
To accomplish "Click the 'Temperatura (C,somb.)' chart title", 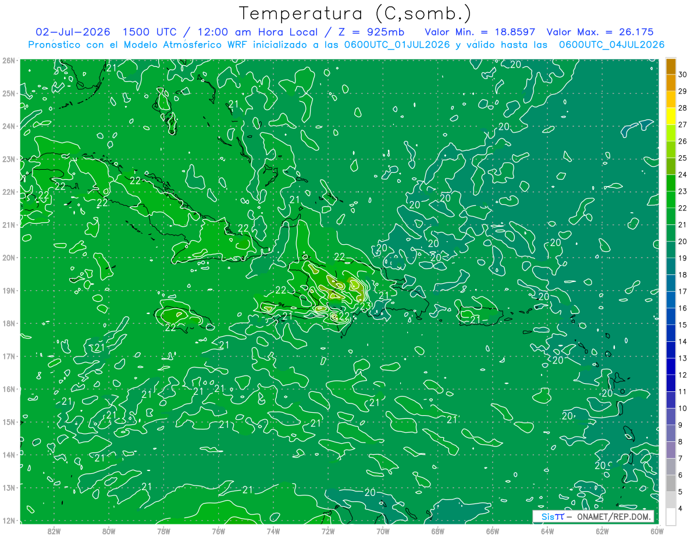I will tap(355, 13).
